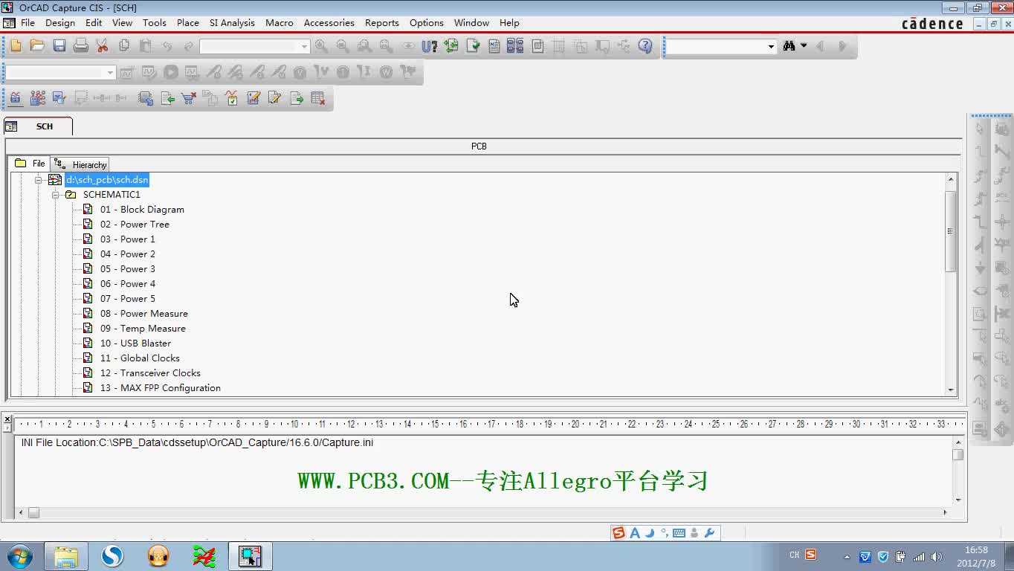Open the Options menu
Viewport: 1014px width, 571px height.
[x=427, y=23]
